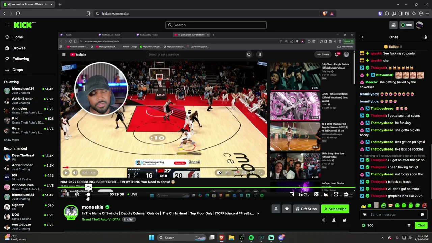Open stream player settings gear

point(346,194)
